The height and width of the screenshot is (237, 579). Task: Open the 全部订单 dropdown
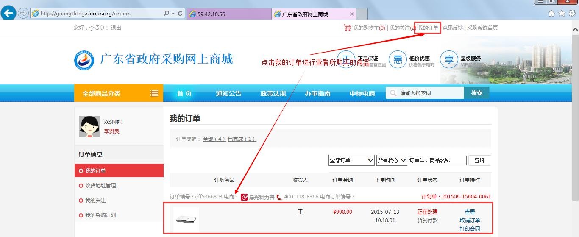[351, 160]
